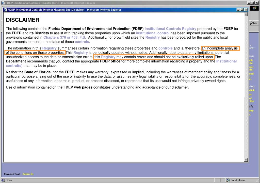Click the vertical scrollbar track of the Disclaimer window

pyautogui.click(x=246, y=87)
